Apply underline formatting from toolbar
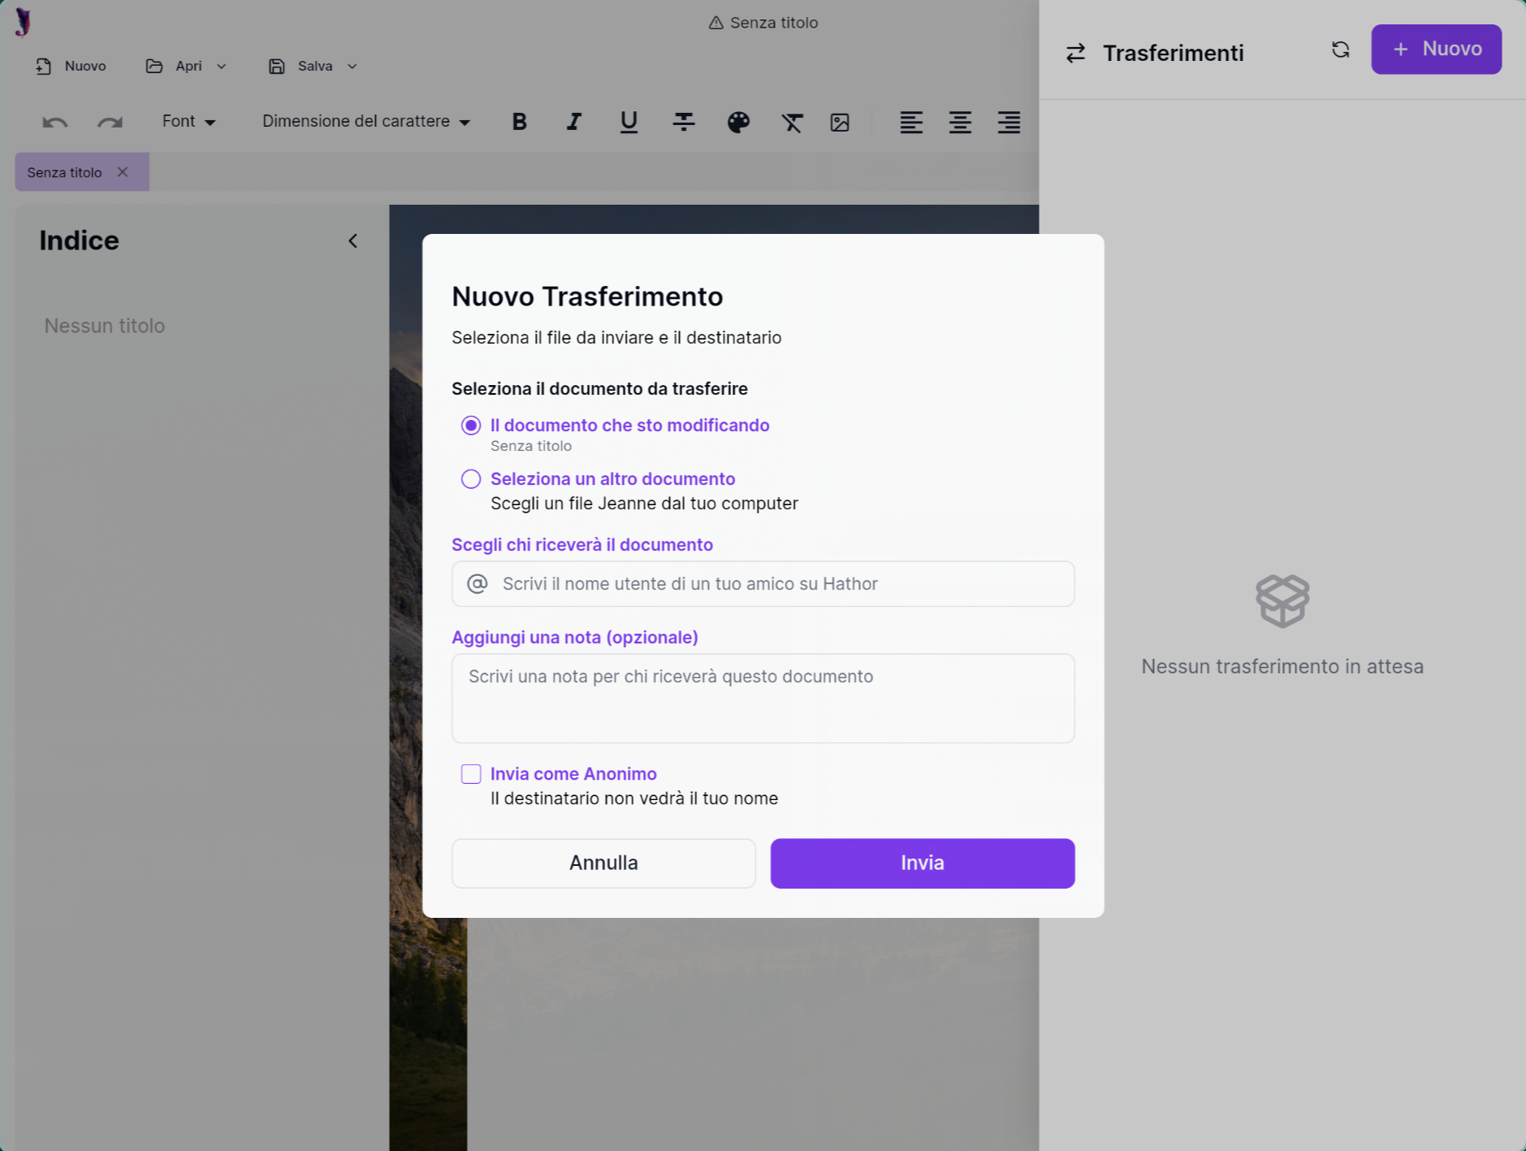Screen dimensions: 1526x1151 (x=629, y=122)
